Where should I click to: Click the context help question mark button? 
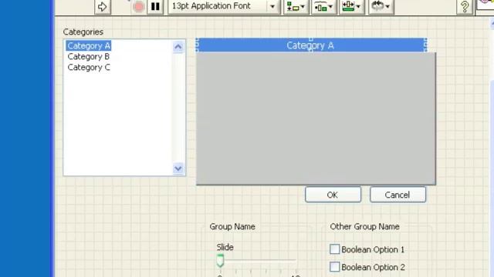(465, 7)
